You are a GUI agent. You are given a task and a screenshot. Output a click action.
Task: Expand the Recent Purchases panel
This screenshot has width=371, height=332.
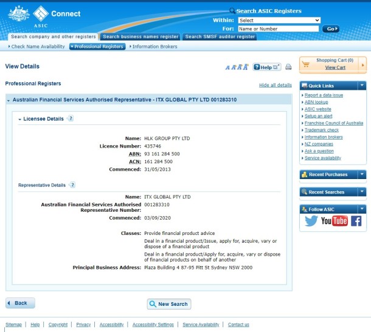[362, 175]
